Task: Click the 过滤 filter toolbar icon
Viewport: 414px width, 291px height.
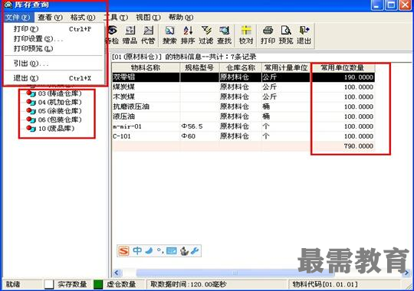Action: pyautogui.click(x=206, y=35)
